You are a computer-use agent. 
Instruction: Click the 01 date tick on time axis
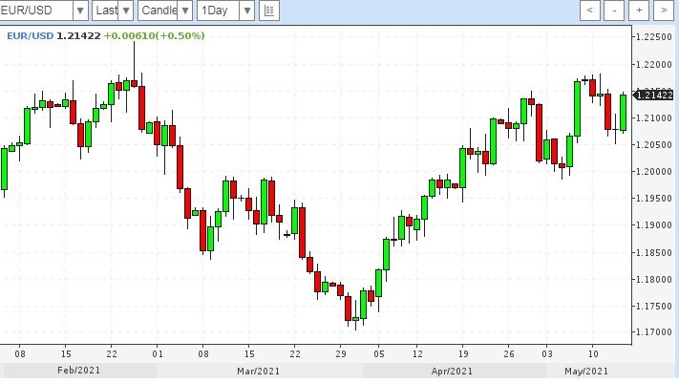point(158,354)
